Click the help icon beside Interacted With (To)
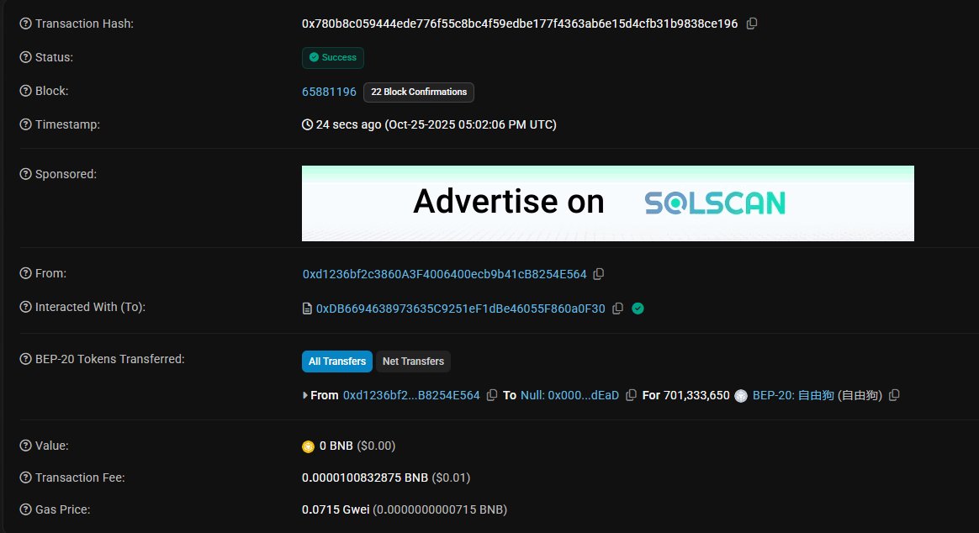The width and height of the screenshot is (979, 533). pos(25,307)
